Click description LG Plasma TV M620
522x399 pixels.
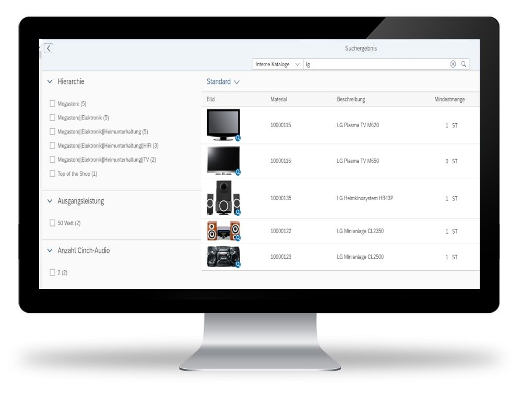358,125
